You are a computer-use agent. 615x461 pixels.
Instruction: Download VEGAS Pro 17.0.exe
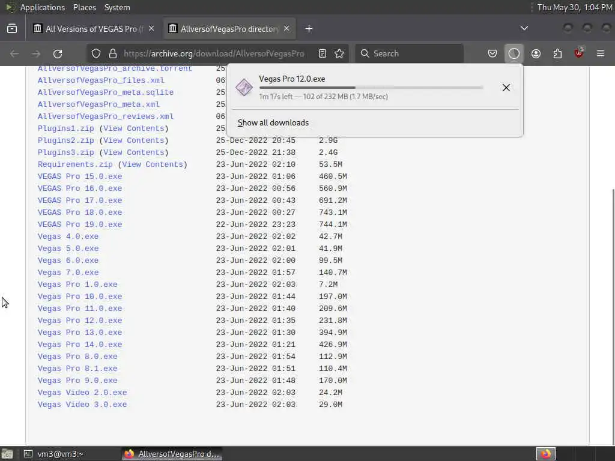coord(80,200)
